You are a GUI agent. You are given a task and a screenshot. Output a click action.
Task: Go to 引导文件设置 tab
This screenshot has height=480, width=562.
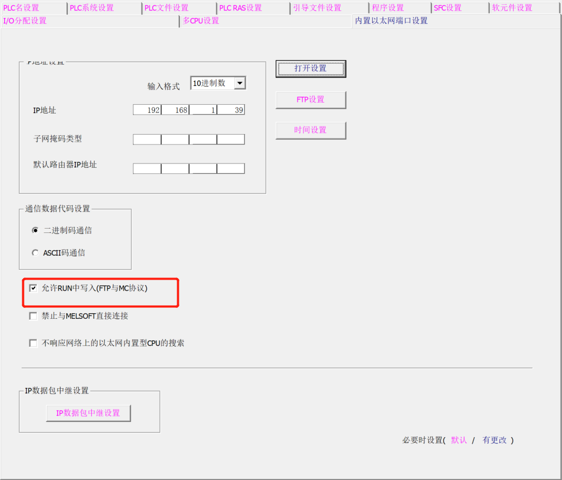317,8
